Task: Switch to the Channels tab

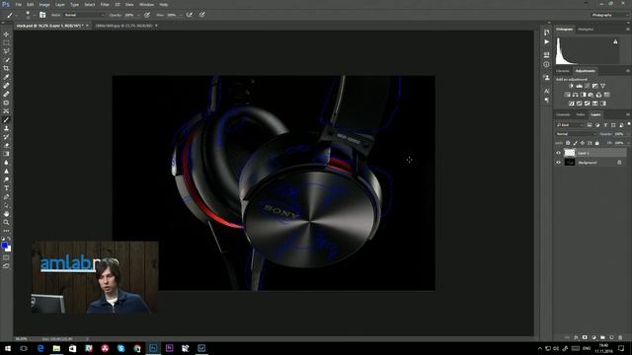Action: 563,114
